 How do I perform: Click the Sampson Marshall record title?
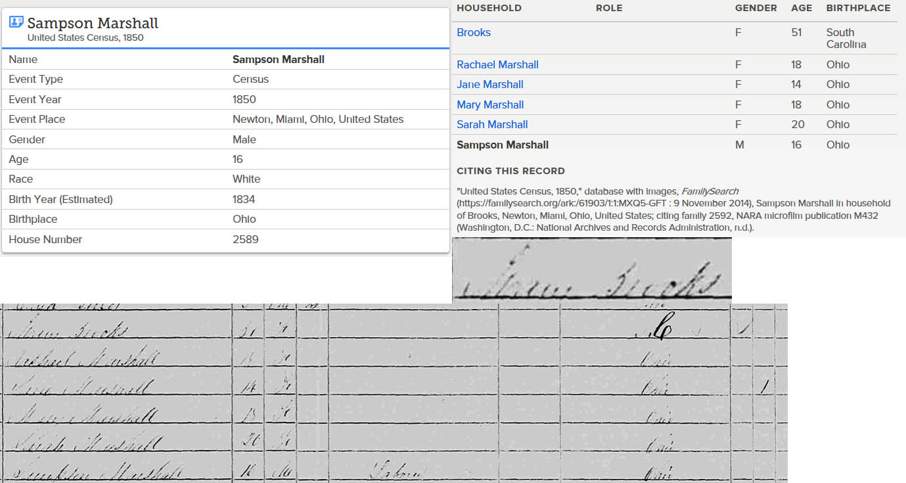tap(93, 23)
